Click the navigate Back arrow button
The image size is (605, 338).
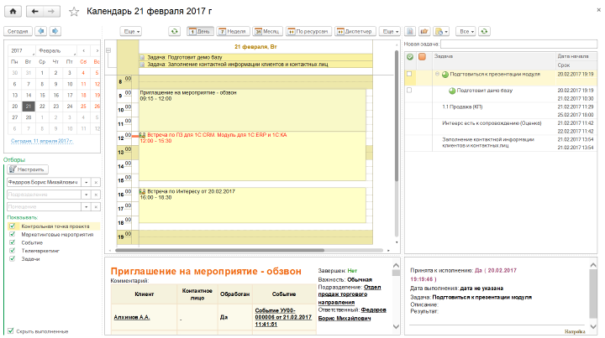click(35, 12)
